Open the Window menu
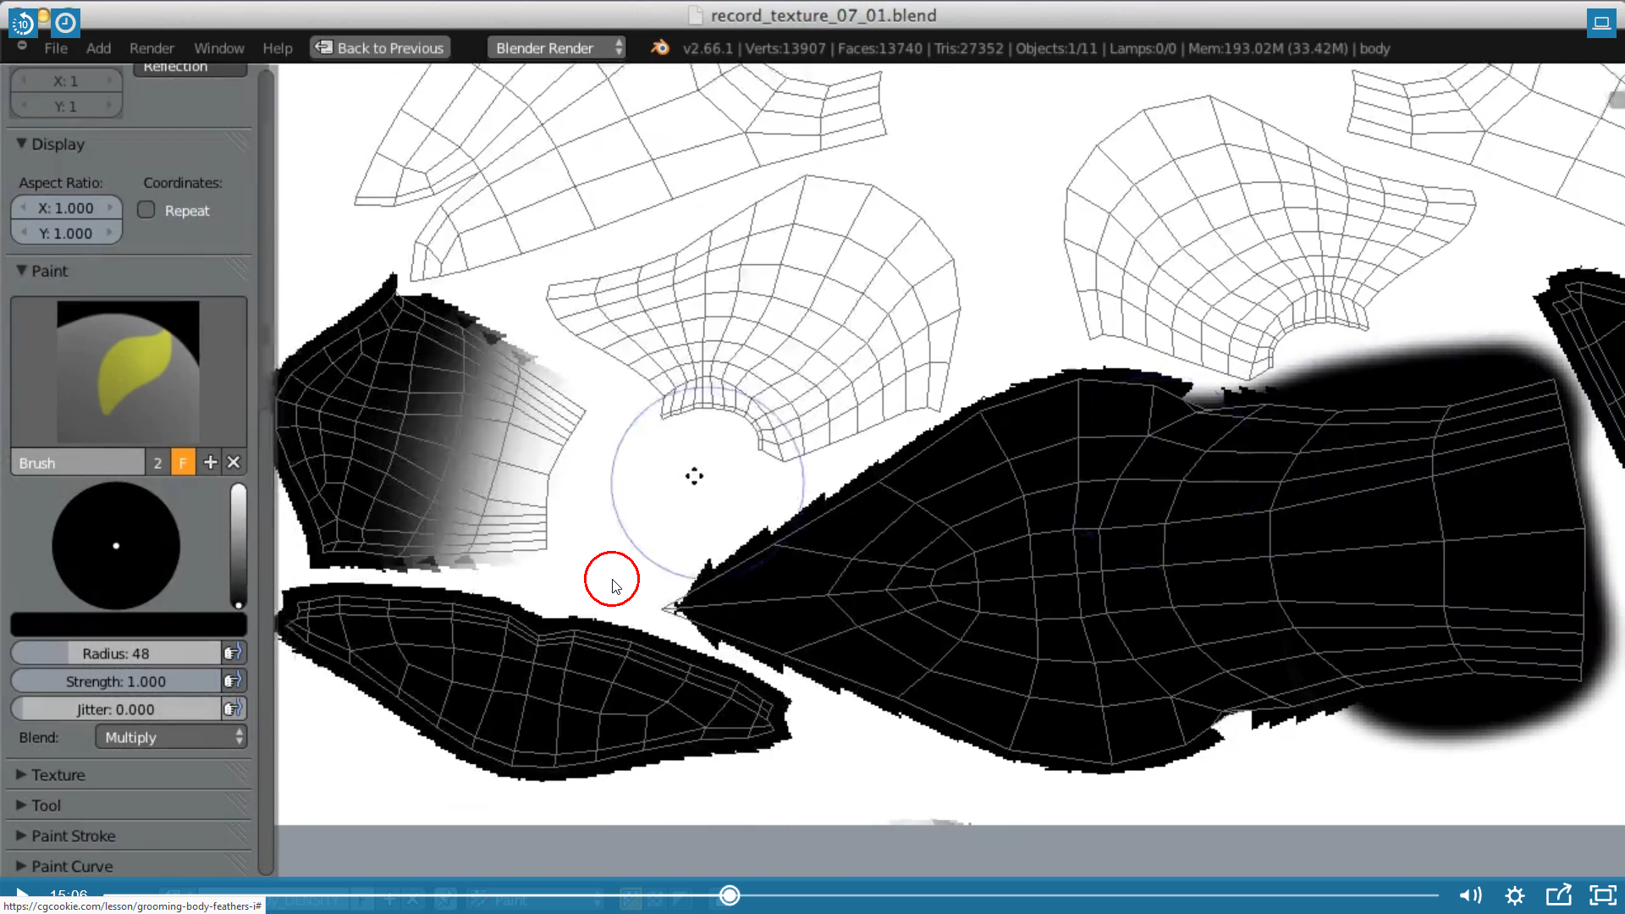This screenshot has width=1625, height=914. pyautogui.click(x=218, y=48)
